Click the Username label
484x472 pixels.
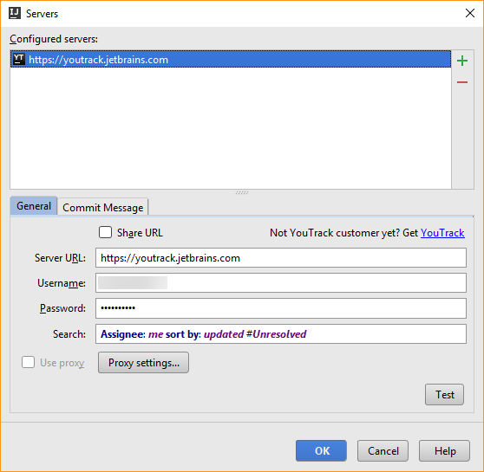point(62,283)
